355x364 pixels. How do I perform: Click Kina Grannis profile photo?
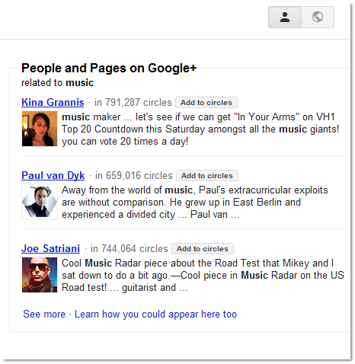[x=40, y=129]
